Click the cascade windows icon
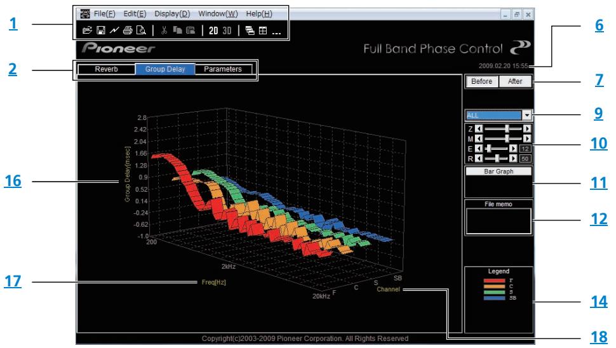 click(250, 30)
